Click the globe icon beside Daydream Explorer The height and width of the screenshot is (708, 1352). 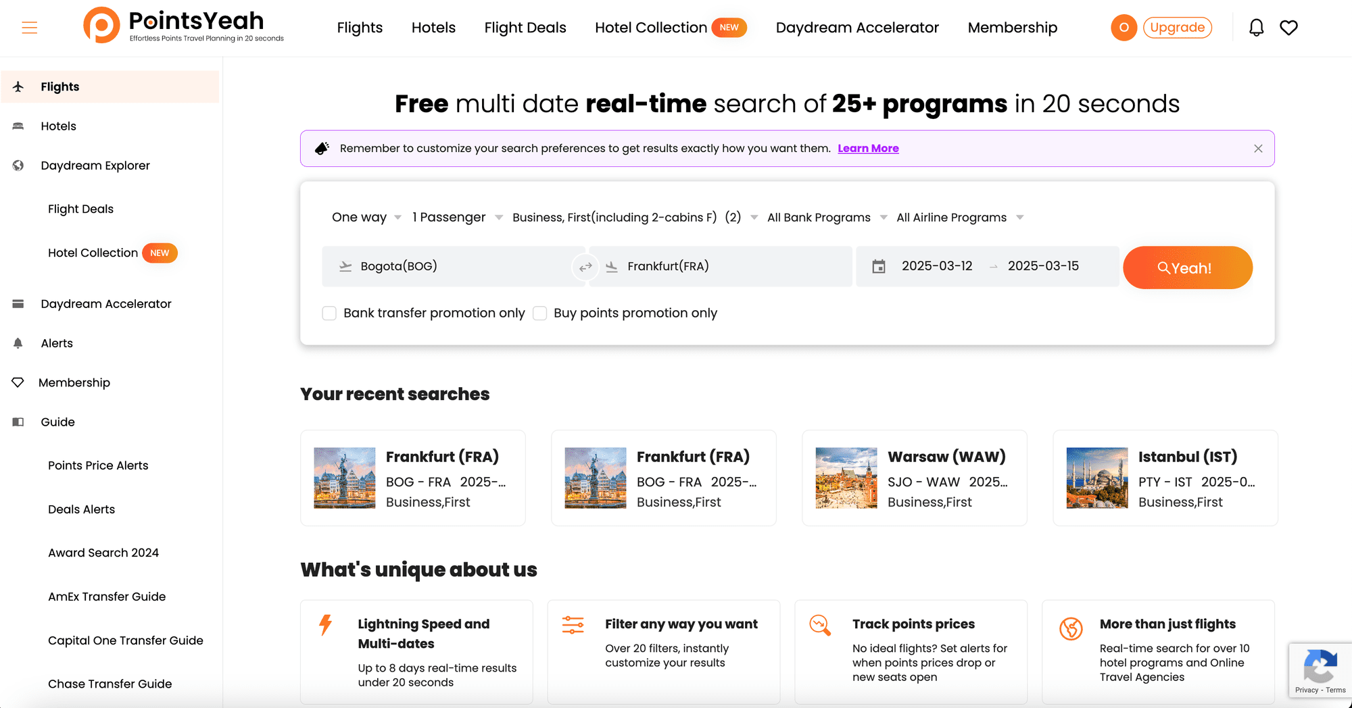(18, 166)
